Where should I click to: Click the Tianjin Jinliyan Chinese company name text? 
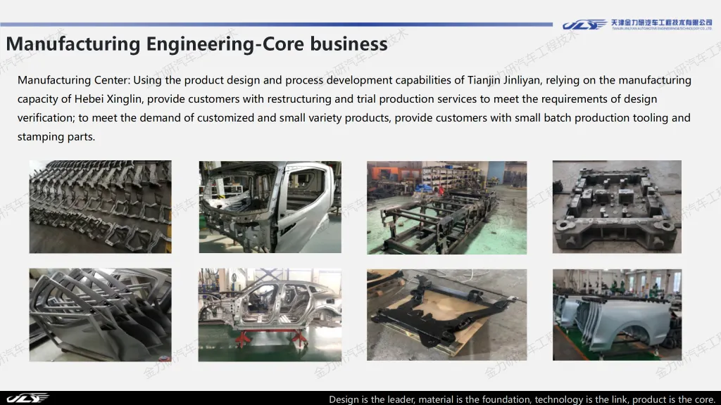pyautogui.click(x=660, y=21)
